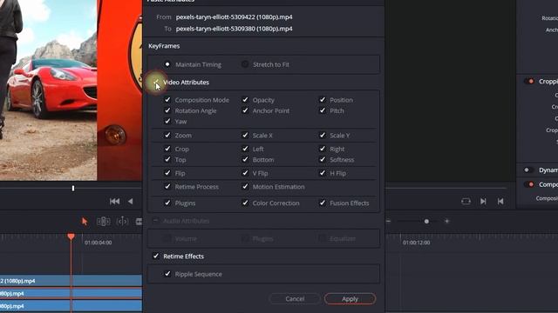Uncheck Color Correction attribute
Viewport: 558px width, 313px height.
click(x=245, y=203)
